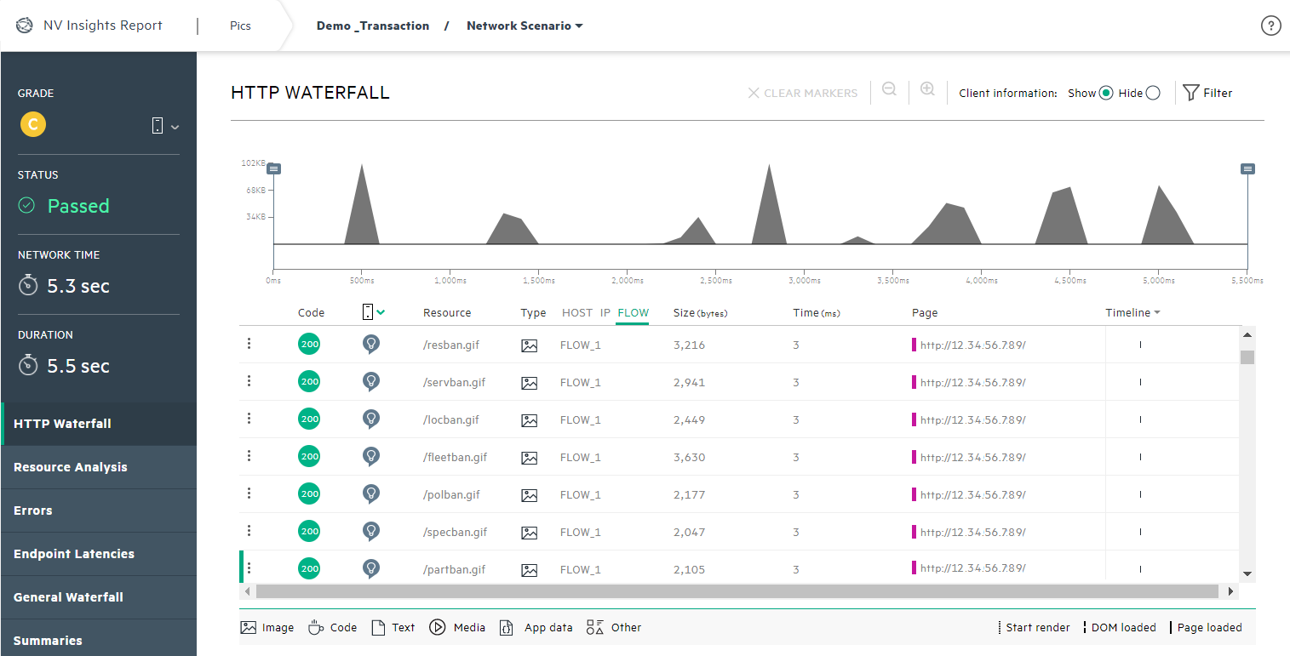Open page link for /polban.gif row
The width and height of the screenshot is (1290, 656).
(972, 495)
